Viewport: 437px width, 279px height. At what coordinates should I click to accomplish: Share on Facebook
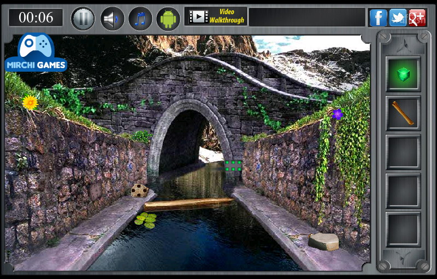click(x=378, y=18)
